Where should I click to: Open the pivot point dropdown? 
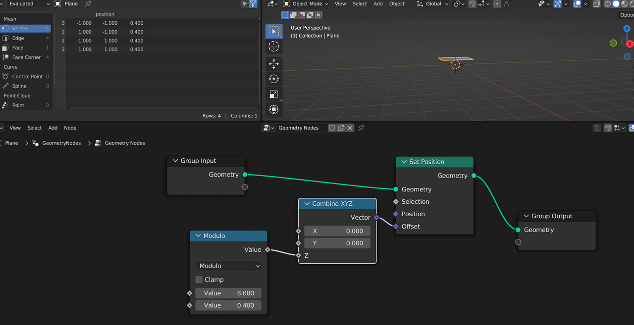[459, 4]
